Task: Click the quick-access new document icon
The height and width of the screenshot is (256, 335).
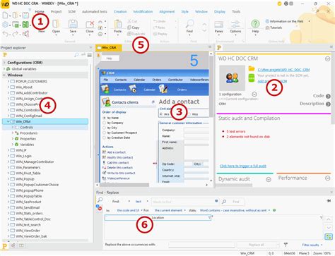Action: click(5, 16)
